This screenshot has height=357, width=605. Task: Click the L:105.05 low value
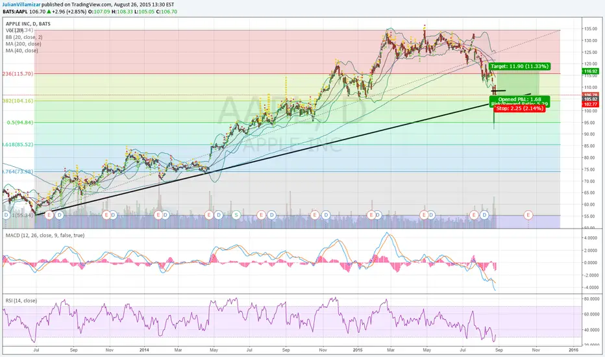[x=144, y=12]
